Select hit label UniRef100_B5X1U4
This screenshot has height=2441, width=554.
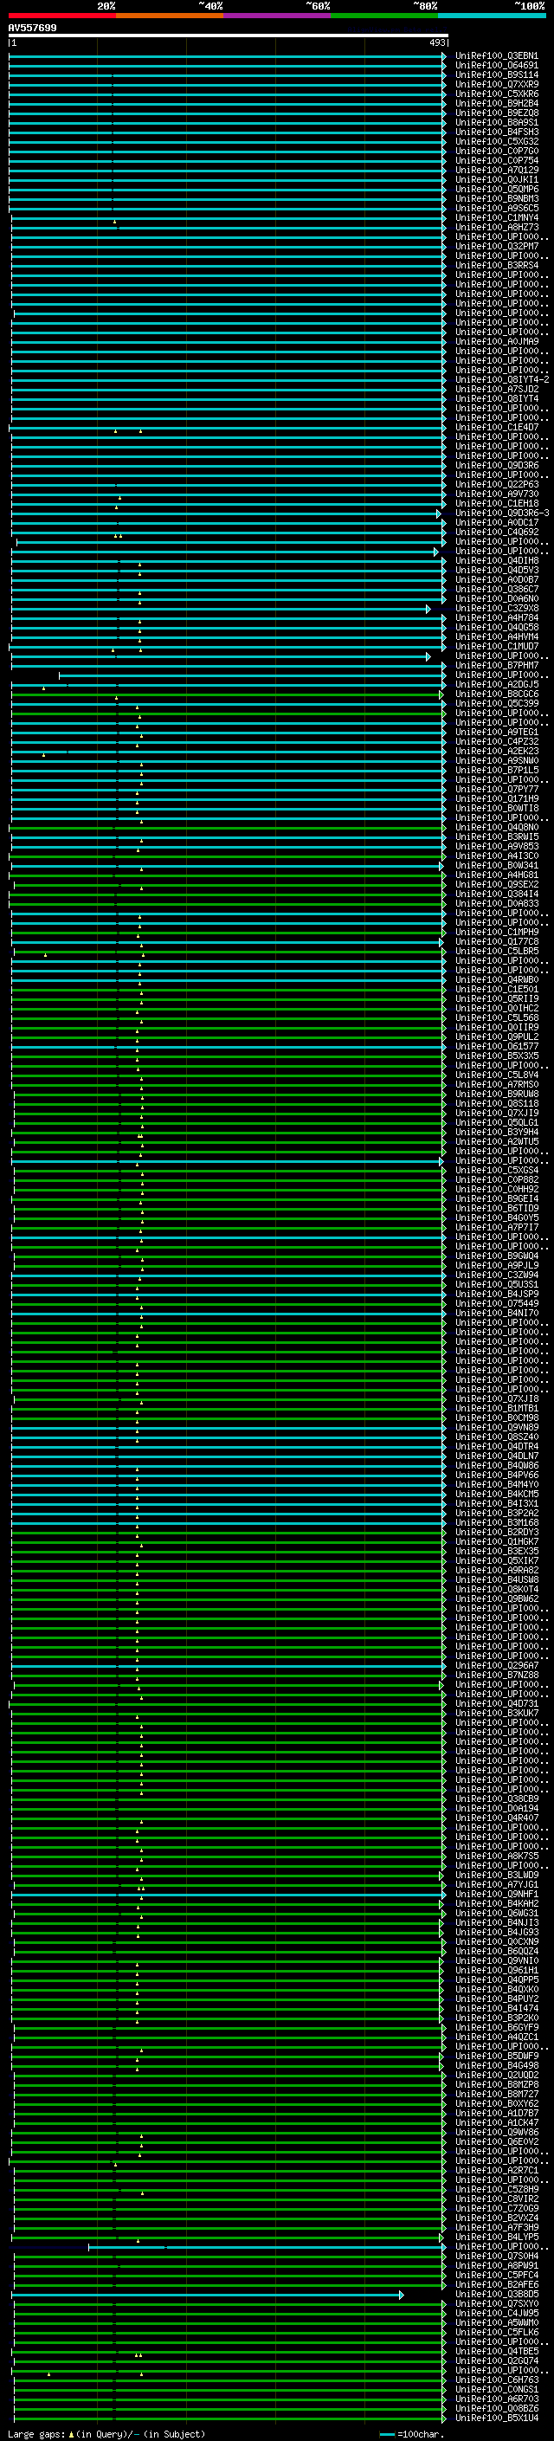tap(496, 2418)
